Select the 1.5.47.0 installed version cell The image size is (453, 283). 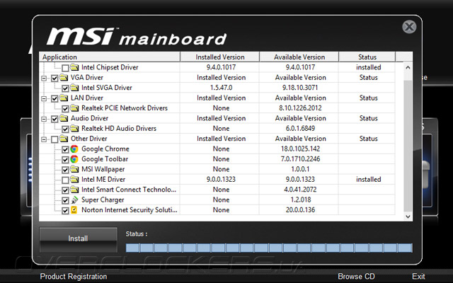(221, 88)
